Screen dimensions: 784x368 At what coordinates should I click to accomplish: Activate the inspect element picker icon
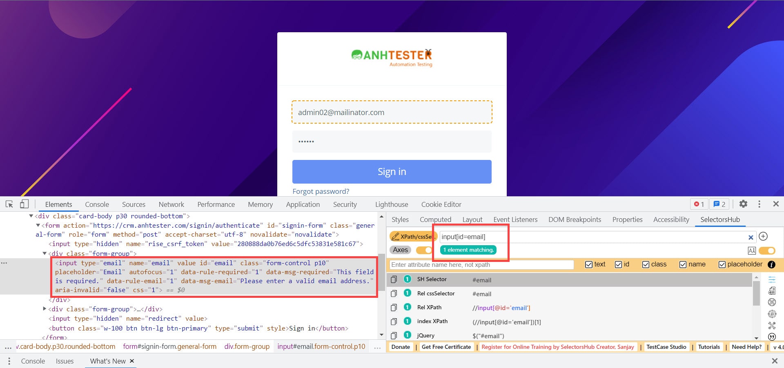point(9,204)
